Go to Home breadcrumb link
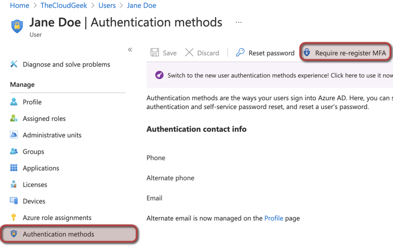 (20, 5)
